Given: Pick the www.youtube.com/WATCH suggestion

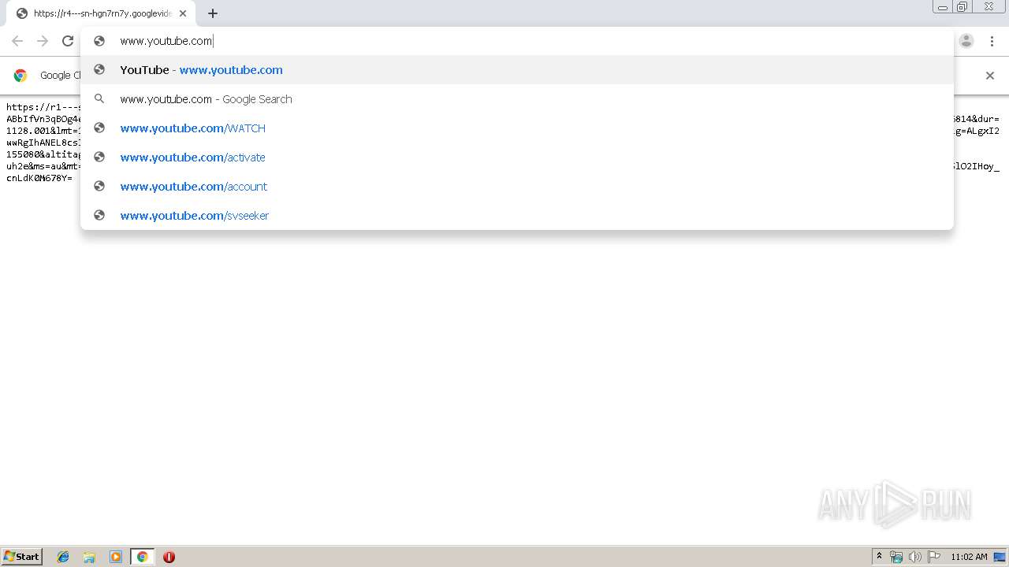Looking at the screenshot, I should point(517,128).
